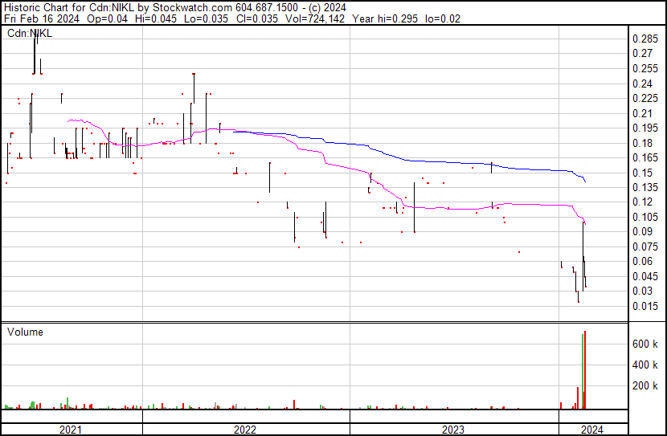Viewport: 667px width, 436px height.
Task: Click the 0.015 price axis label
Action: click(644, 307)
